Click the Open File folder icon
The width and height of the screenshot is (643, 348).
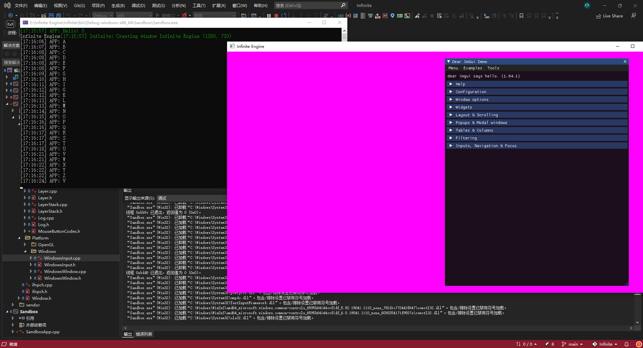pyautogui.click(x=44, y=16)
